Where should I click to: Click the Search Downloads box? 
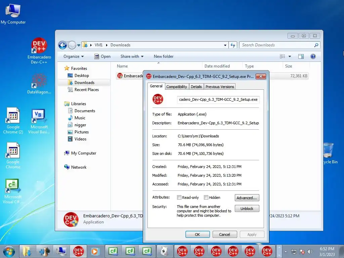click(280, 45)
